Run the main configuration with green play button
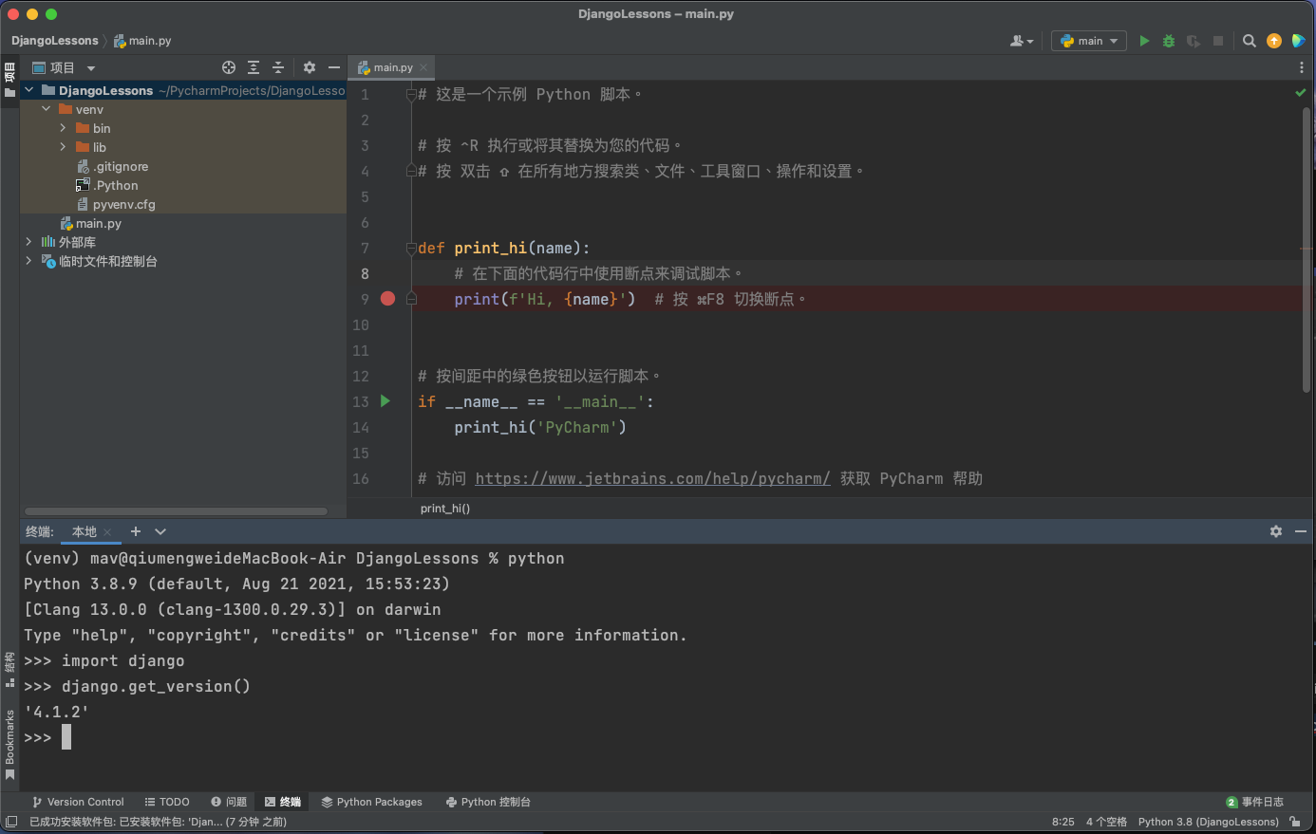This screenshot has width=1316, height=834. [1144, 41]
